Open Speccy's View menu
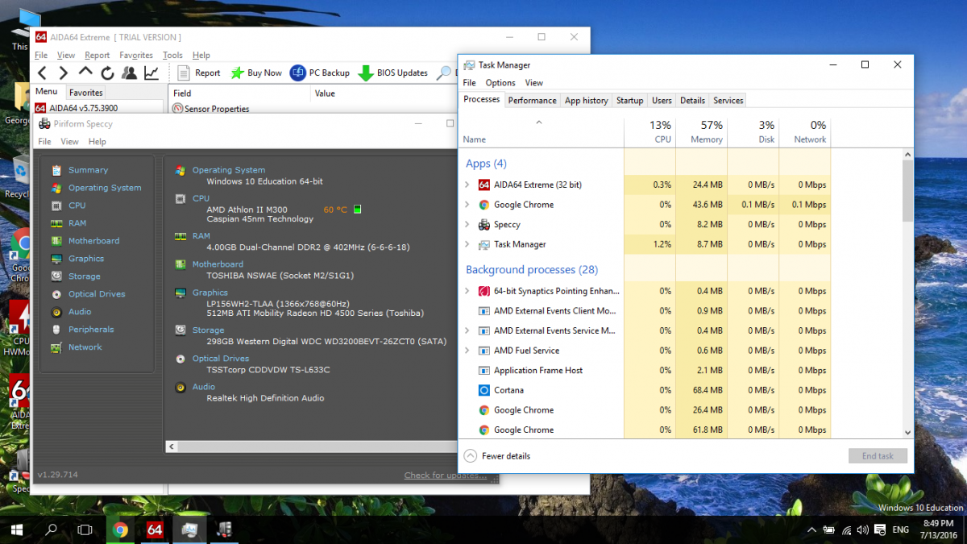 70,142
